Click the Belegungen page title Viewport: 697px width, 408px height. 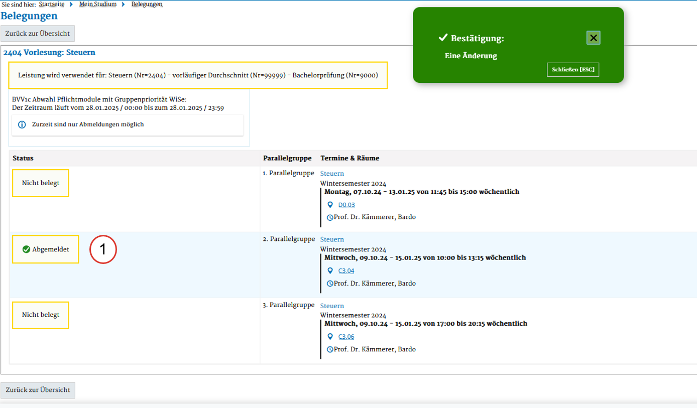[x=29, y=16]
